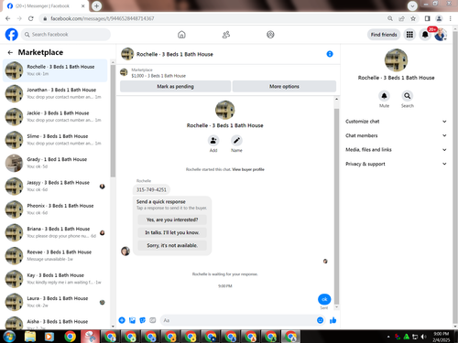Expand Customize chat section
Viewport: 458px width, 343px height.
396,122
